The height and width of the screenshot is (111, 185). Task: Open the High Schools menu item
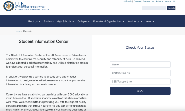(64, 21)
